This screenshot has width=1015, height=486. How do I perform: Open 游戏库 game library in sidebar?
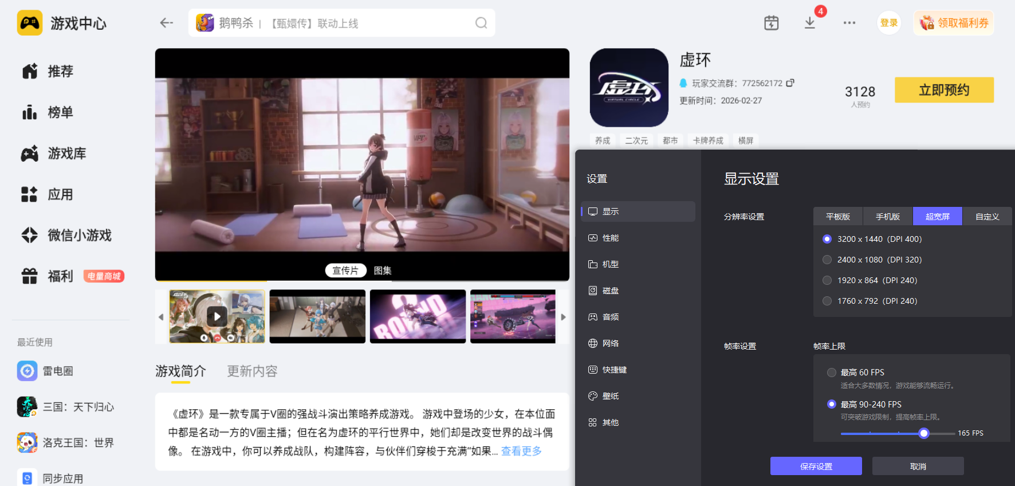[x=54, y=154]
